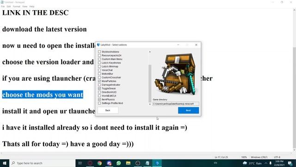Click "download the latest version" line
The image size is (296, 167).
coord(44,29)
